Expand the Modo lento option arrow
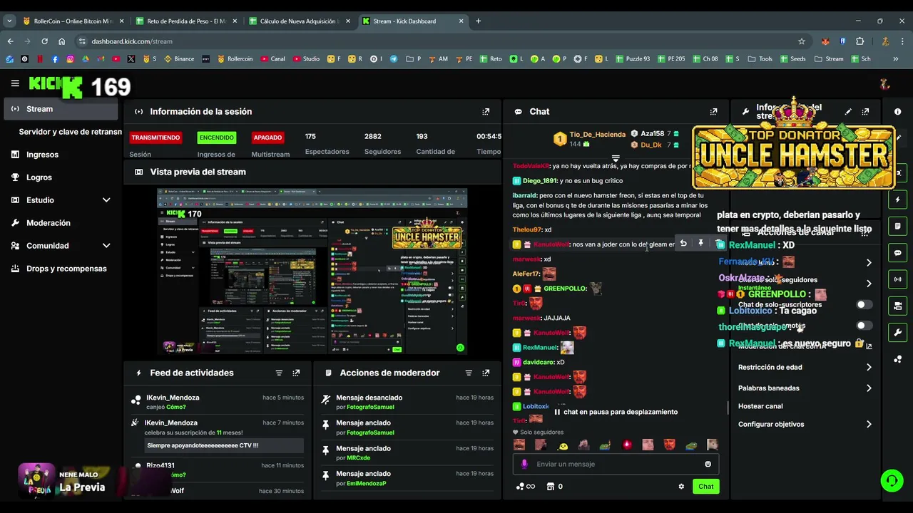Screen dimensions: 913x513 tap(869, 263)
